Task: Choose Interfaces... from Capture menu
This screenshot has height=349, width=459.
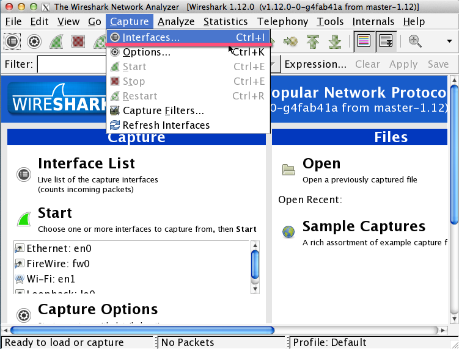Action: click(x=188, y=37)
